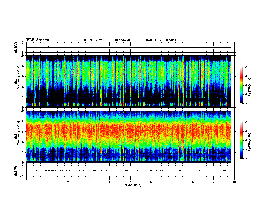Click time axis tick label "10"
Viewport: 264px width, 204px height.
pyautogui.click(x=234, y=182)
